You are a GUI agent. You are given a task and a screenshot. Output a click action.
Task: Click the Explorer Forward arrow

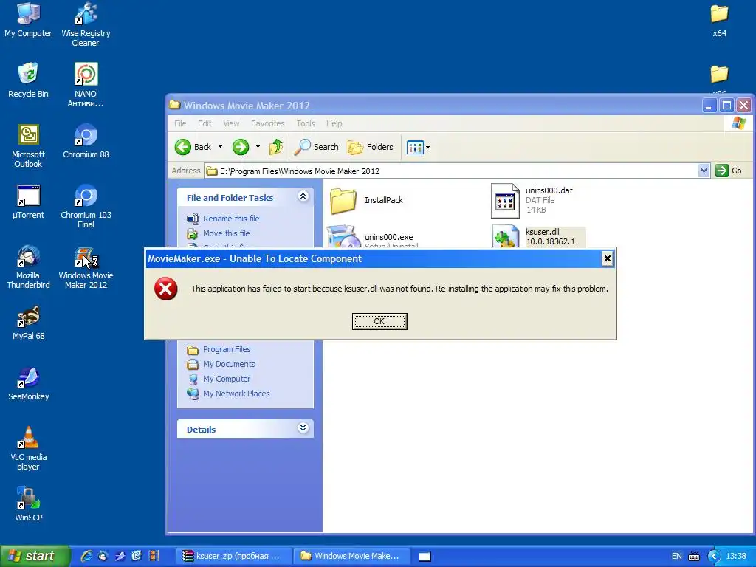241,147
